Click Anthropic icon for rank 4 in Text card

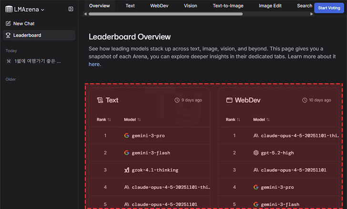(127, 187)
